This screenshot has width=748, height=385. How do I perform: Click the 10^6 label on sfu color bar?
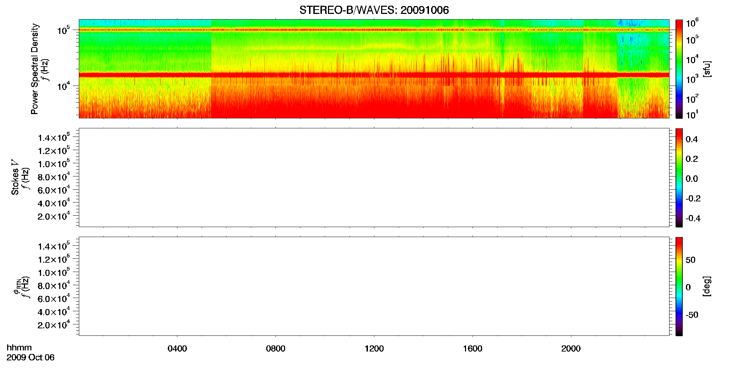coord(692,23)
